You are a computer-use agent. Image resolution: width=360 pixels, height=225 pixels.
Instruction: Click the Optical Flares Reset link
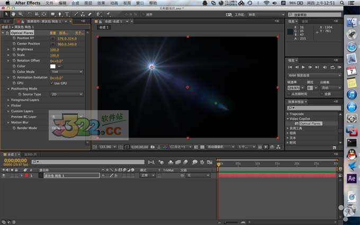pos(53,33)
